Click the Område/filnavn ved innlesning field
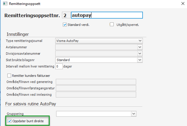This screenshot has height=126, width=187. click(x=96, y=95)
